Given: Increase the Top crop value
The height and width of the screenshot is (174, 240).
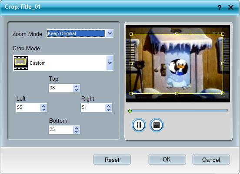Looking at the screenshot, I should click(x=76, y=86).
